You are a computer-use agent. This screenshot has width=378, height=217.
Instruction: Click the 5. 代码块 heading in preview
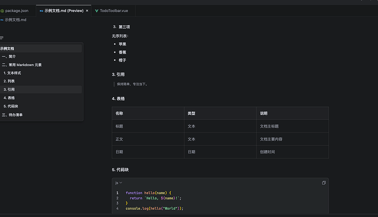click(x=120, y=170)
